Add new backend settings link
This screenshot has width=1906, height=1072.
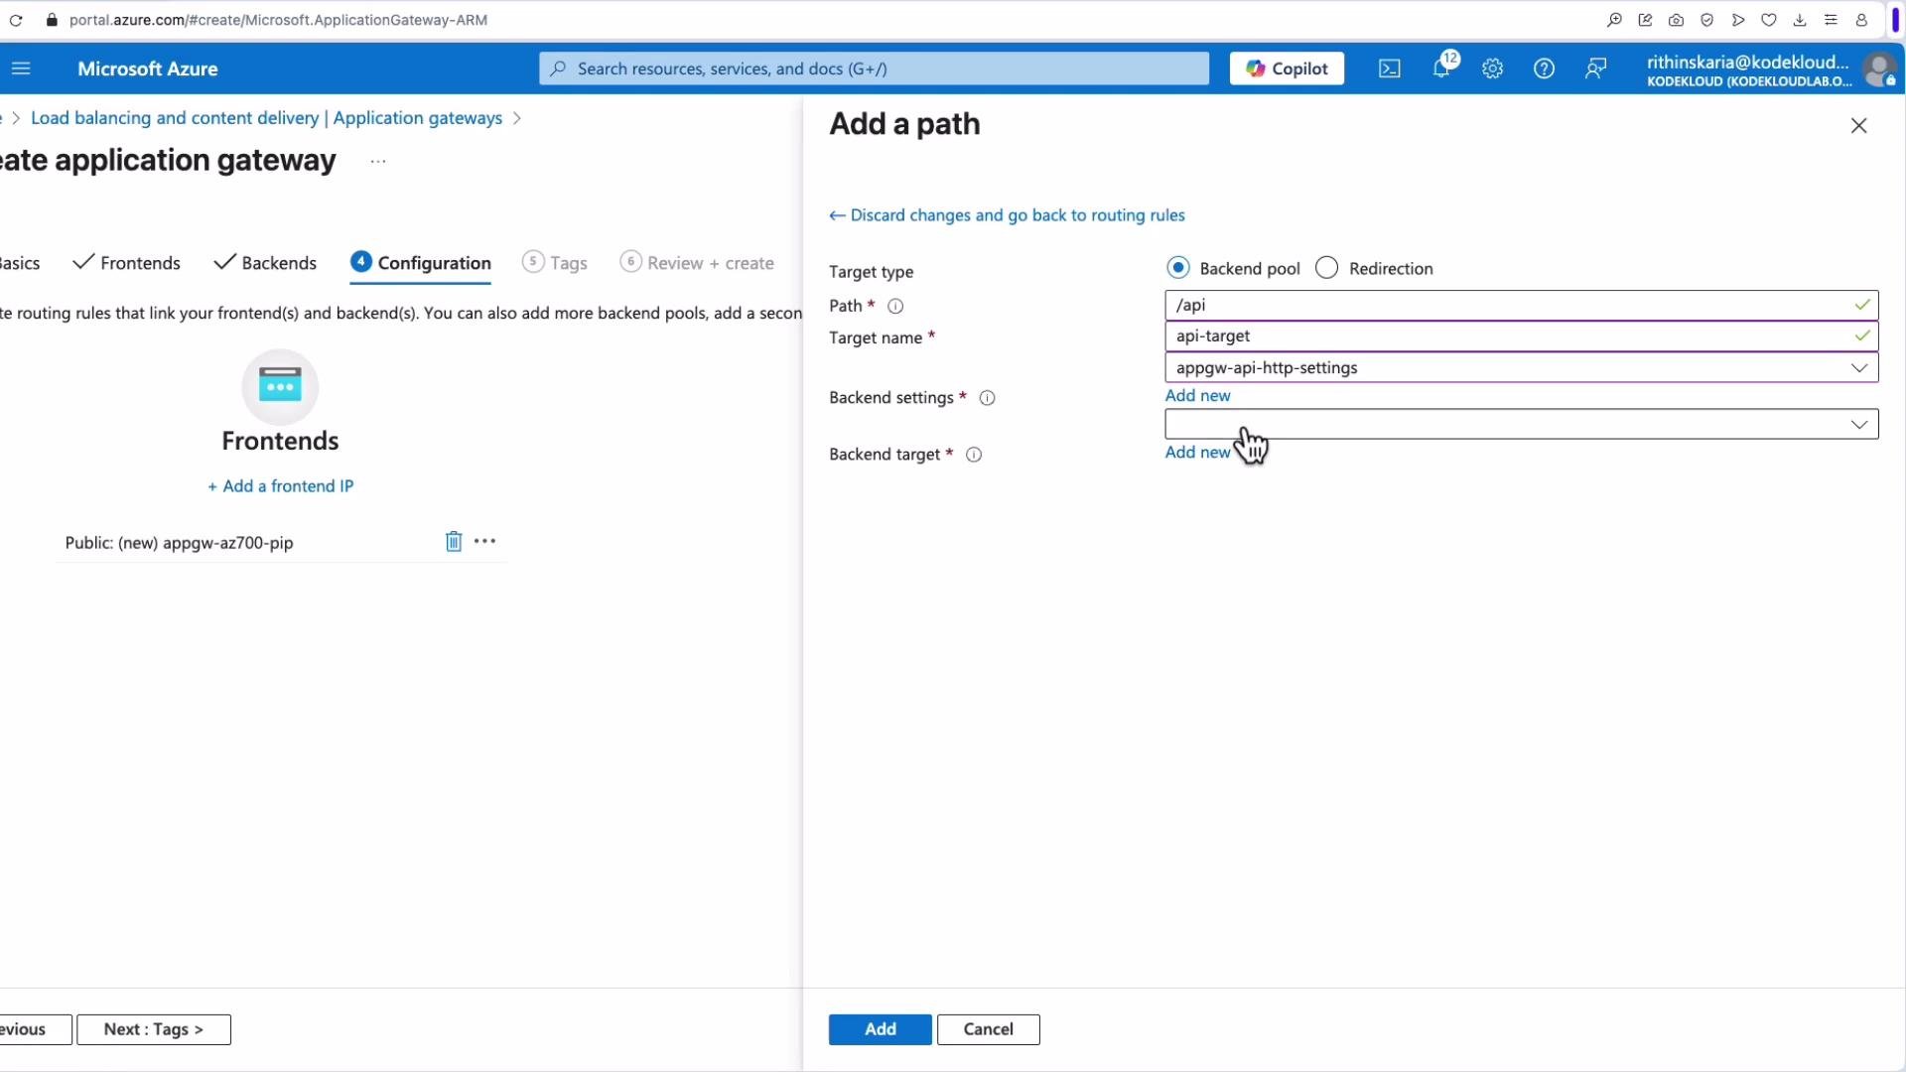click(1197, 395)
